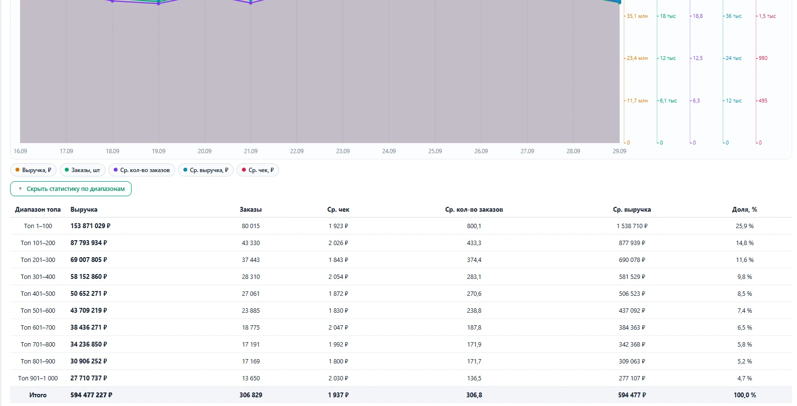Viewport: 797px width, 406px height.
Task: Select the Топ 501–600 row label
Action: point(38,311)
